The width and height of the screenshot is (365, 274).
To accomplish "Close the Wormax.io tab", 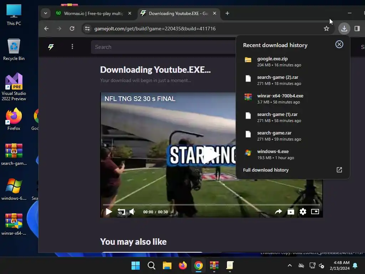I will click(x=130, y=13).
